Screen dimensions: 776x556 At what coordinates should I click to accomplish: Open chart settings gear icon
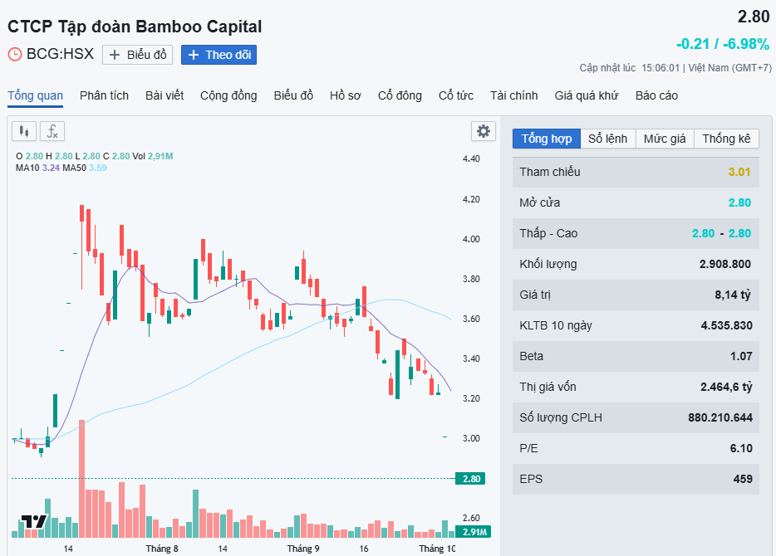pos(483,131)
